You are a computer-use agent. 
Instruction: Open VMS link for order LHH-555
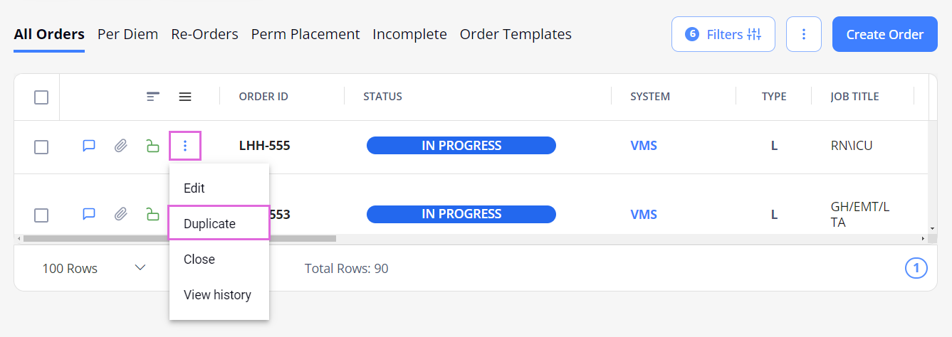tap(644, 146)
